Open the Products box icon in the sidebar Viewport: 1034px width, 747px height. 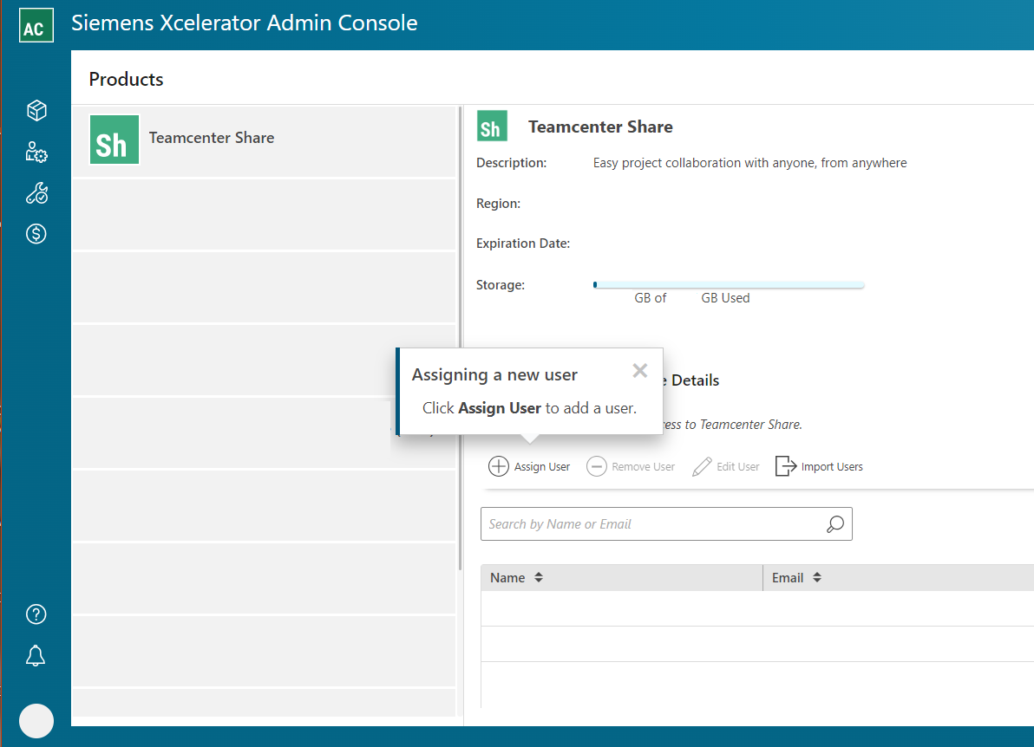[x=36, y=110]
